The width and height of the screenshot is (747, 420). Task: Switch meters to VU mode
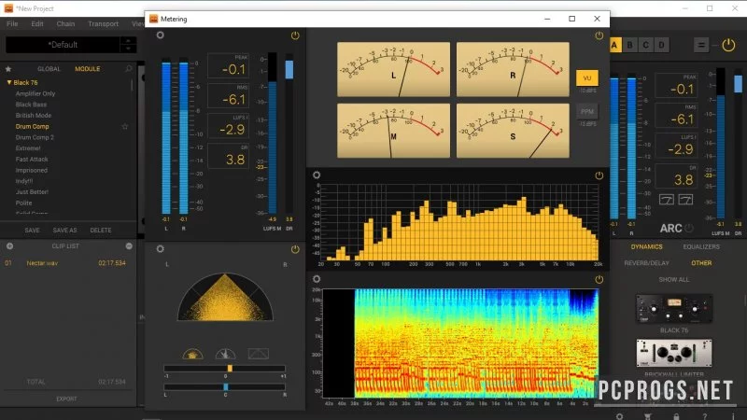587,78
